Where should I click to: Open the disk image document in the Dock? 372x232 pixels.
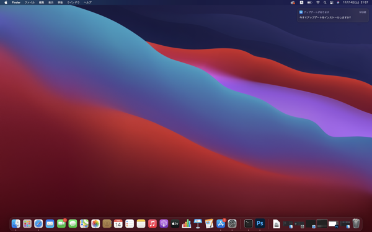[x=277, y=224]
